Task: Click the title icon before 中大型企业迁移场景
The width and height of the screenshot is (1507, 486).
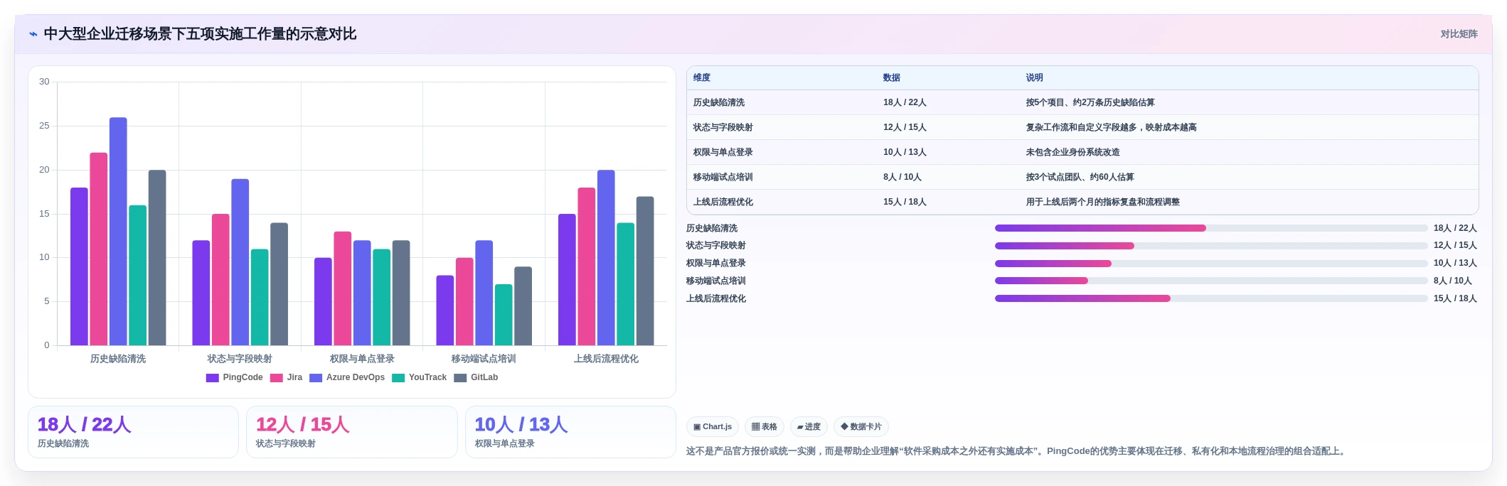Action: [x=33, y=34]
